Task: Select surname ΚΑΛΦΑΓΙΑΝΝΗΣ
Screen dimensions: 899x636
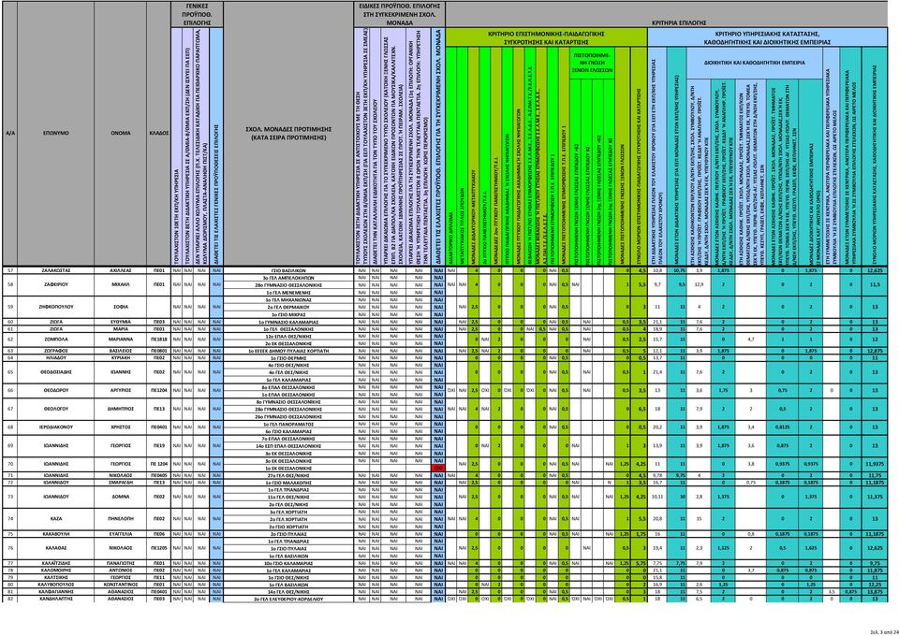Action: (x=56, y=591)
